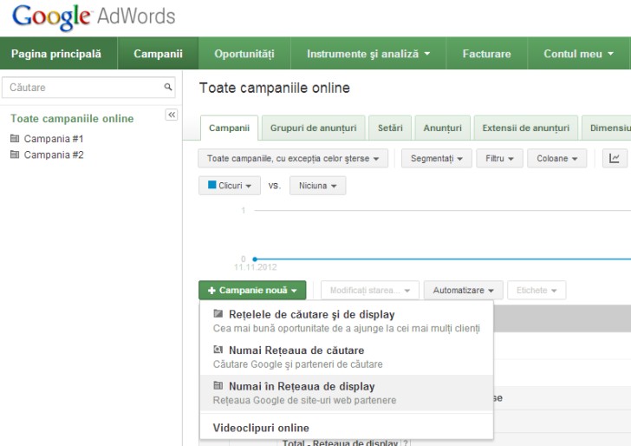Choose Numai în Rețeaua de display
This screenshot has width=631, height=446.
tap(301, 386)
